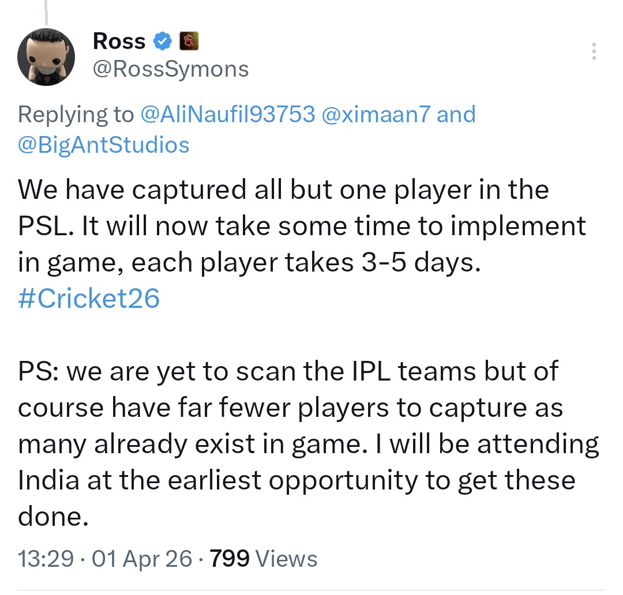Tap the final word "done." in the tweet
The image size is (623, 595).
[53, 517]
